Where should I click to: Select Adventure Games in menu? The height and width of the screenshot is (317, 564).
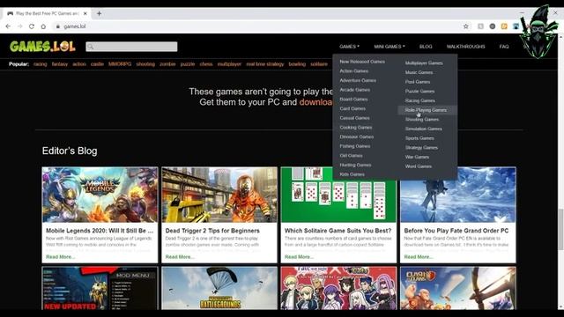click(x=358, y=80)
